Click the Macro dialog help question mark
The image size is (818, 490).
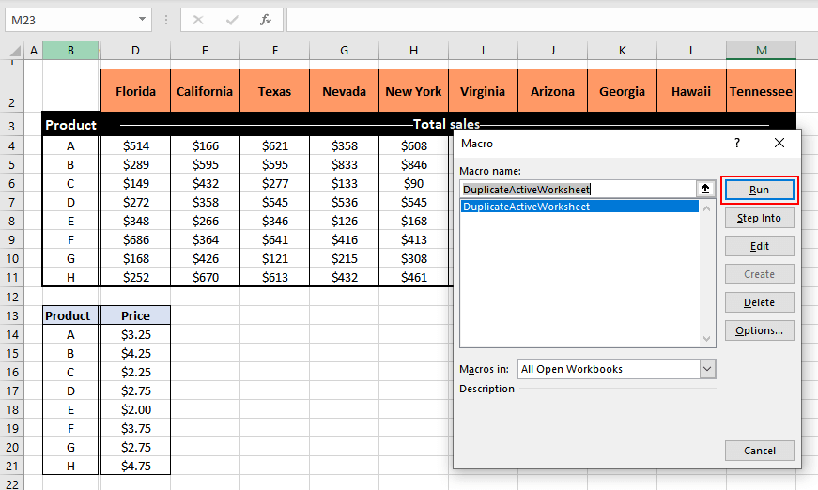737,143
